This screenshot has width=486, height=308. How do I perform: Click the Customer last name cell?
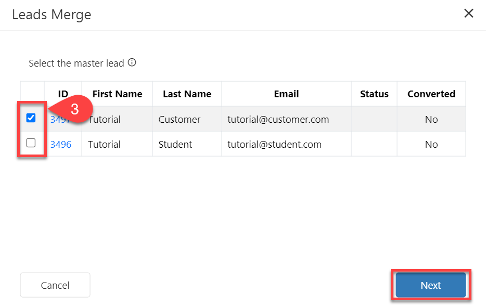[x=179, y=119]
